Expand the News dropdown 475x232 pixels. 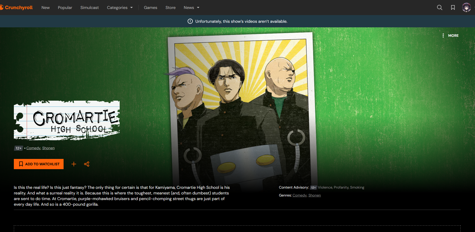(191, 8)
